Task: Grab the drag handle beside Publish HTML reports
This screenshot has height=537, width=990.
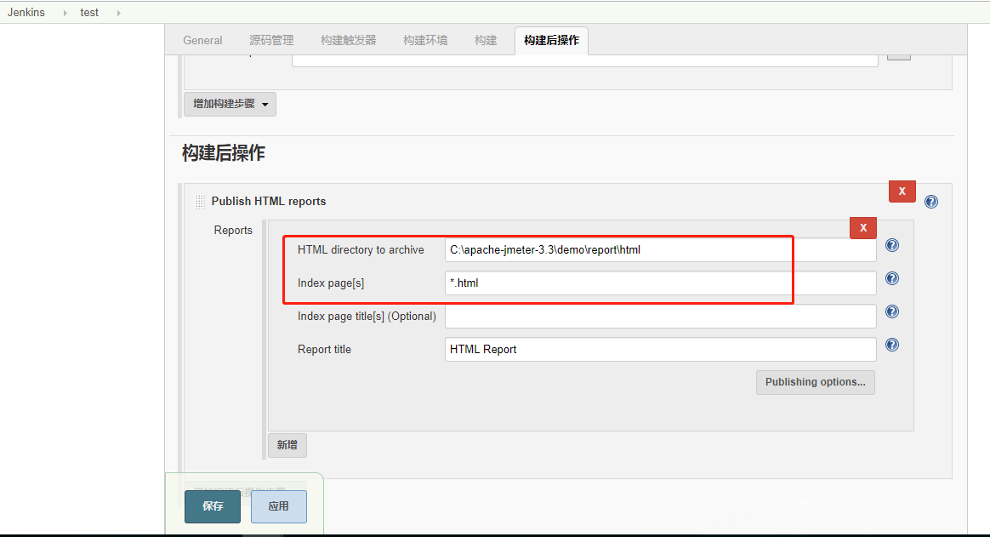Action: tap(200, 202)
